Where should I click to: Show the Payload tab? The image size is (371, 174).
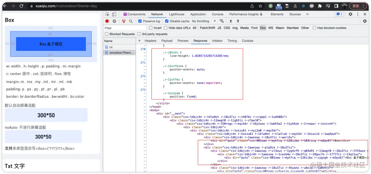[x=167, y=41]
